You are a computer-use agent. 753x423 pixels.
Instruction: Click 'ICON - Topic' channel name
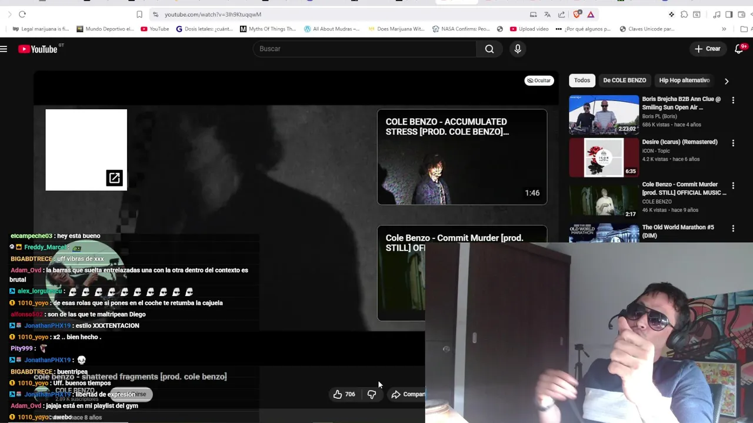point(656,151)
